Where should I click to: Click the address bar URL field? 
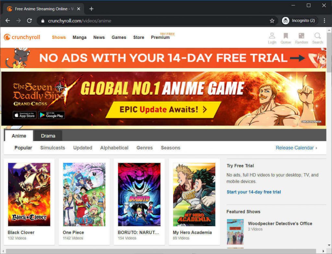click(157, 21)
